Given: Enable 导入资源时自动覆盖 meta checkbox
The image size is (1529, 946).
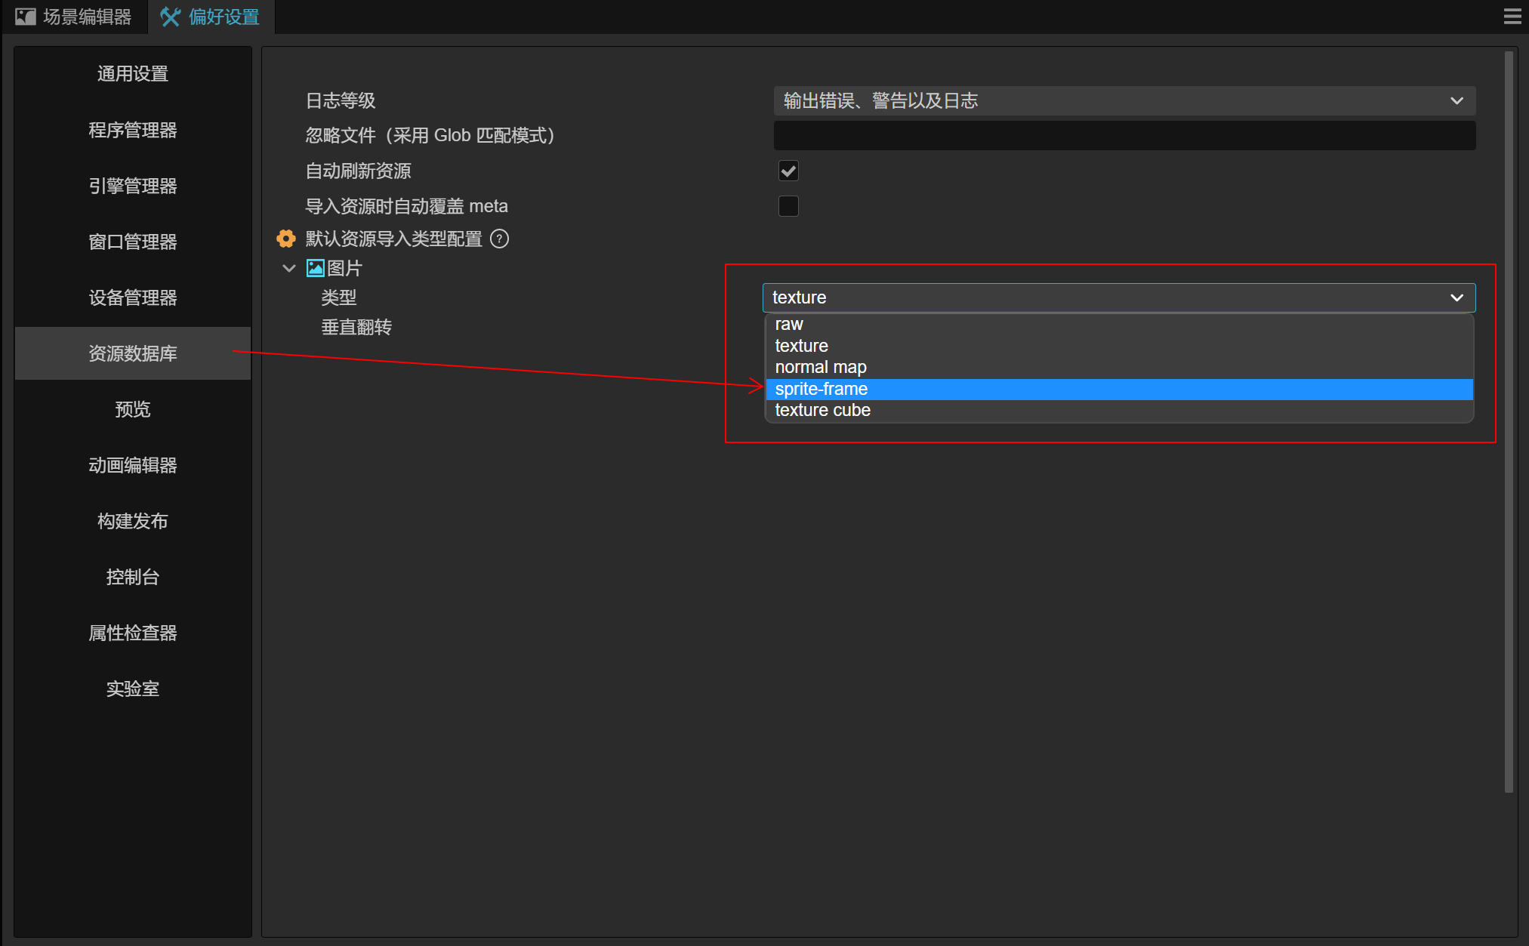Looking at the screenshot, I should (788, 206).
